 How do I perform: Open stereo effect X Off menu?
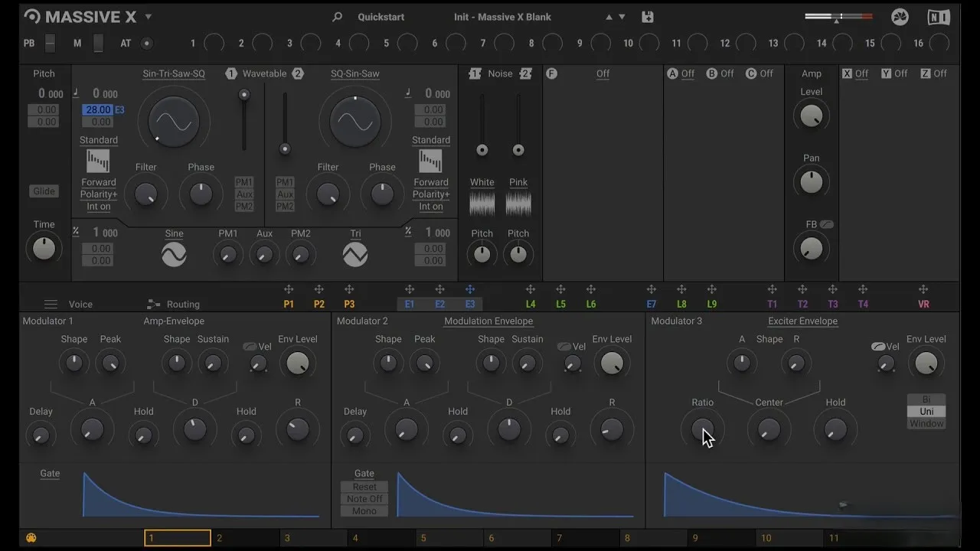[x=862, y=73]
